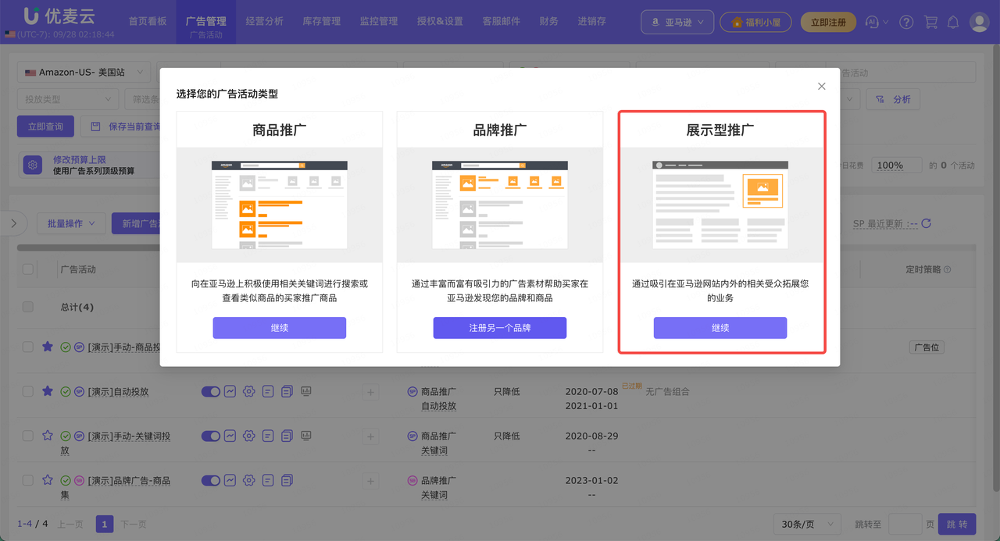Check the select-all header checkbox
1000x541 pixels.
tap(28, 269)
